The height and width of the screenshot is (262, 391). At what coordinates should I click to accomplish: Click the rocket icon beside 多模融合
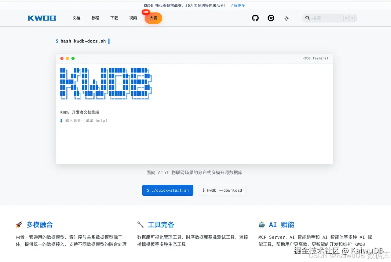pos(19,224)
